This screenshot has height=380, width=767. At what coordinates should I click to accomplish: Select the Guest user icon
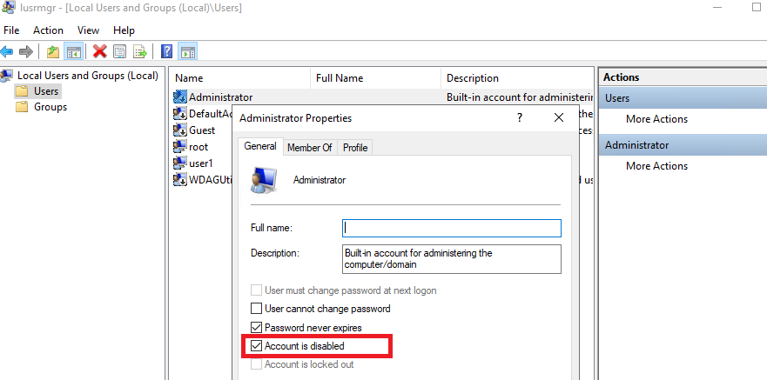pos(180,130)
